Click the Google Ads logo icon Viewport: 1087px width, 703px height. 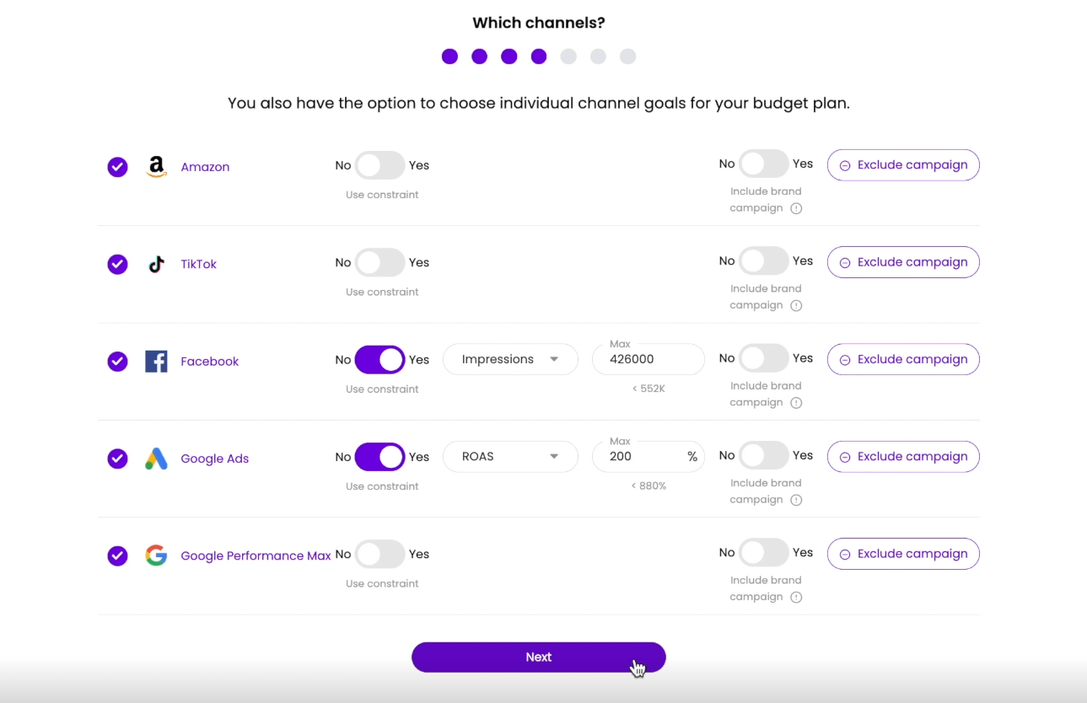[x=156, y=459]
